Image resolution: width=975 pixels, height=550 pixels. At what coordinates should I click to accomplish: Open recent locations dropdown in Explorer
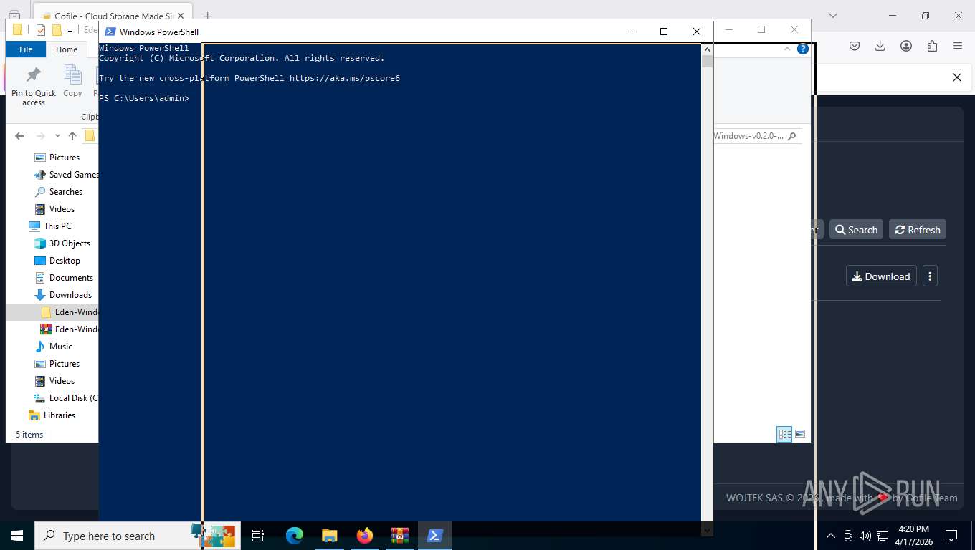tap(57, 136)
